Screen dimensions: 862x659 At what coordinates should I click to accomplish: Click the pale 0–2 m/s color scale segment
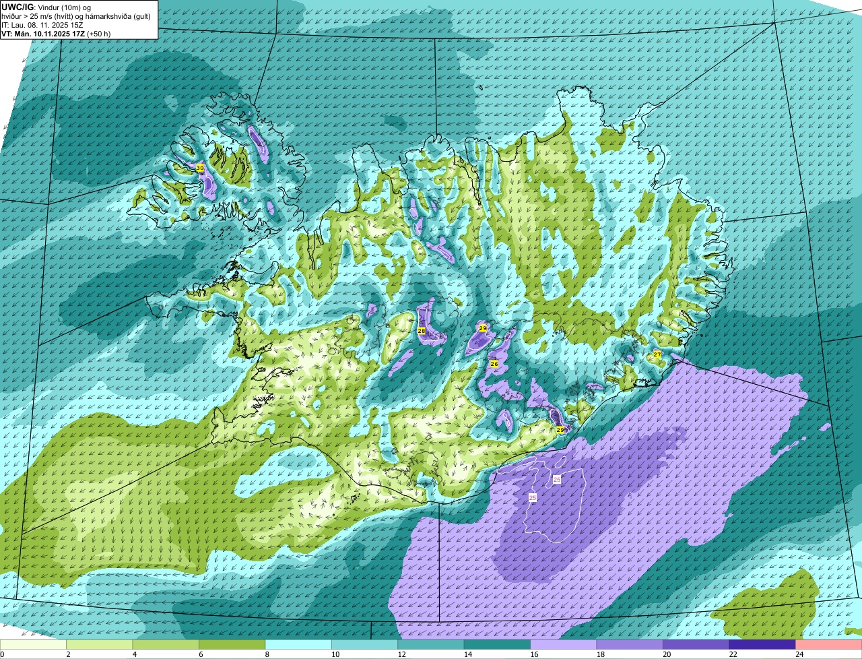click(34, 644)
